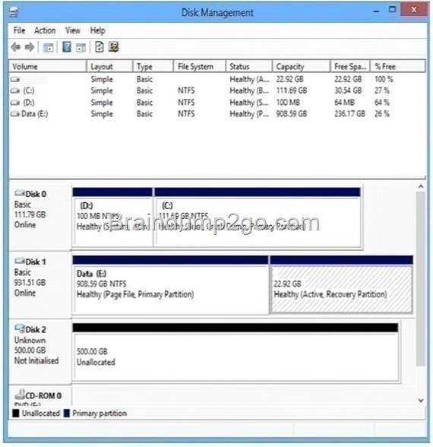Click the Rescan/settings icon at toolbar end
This screenshot has width=433, height=447.
point(113,47)
